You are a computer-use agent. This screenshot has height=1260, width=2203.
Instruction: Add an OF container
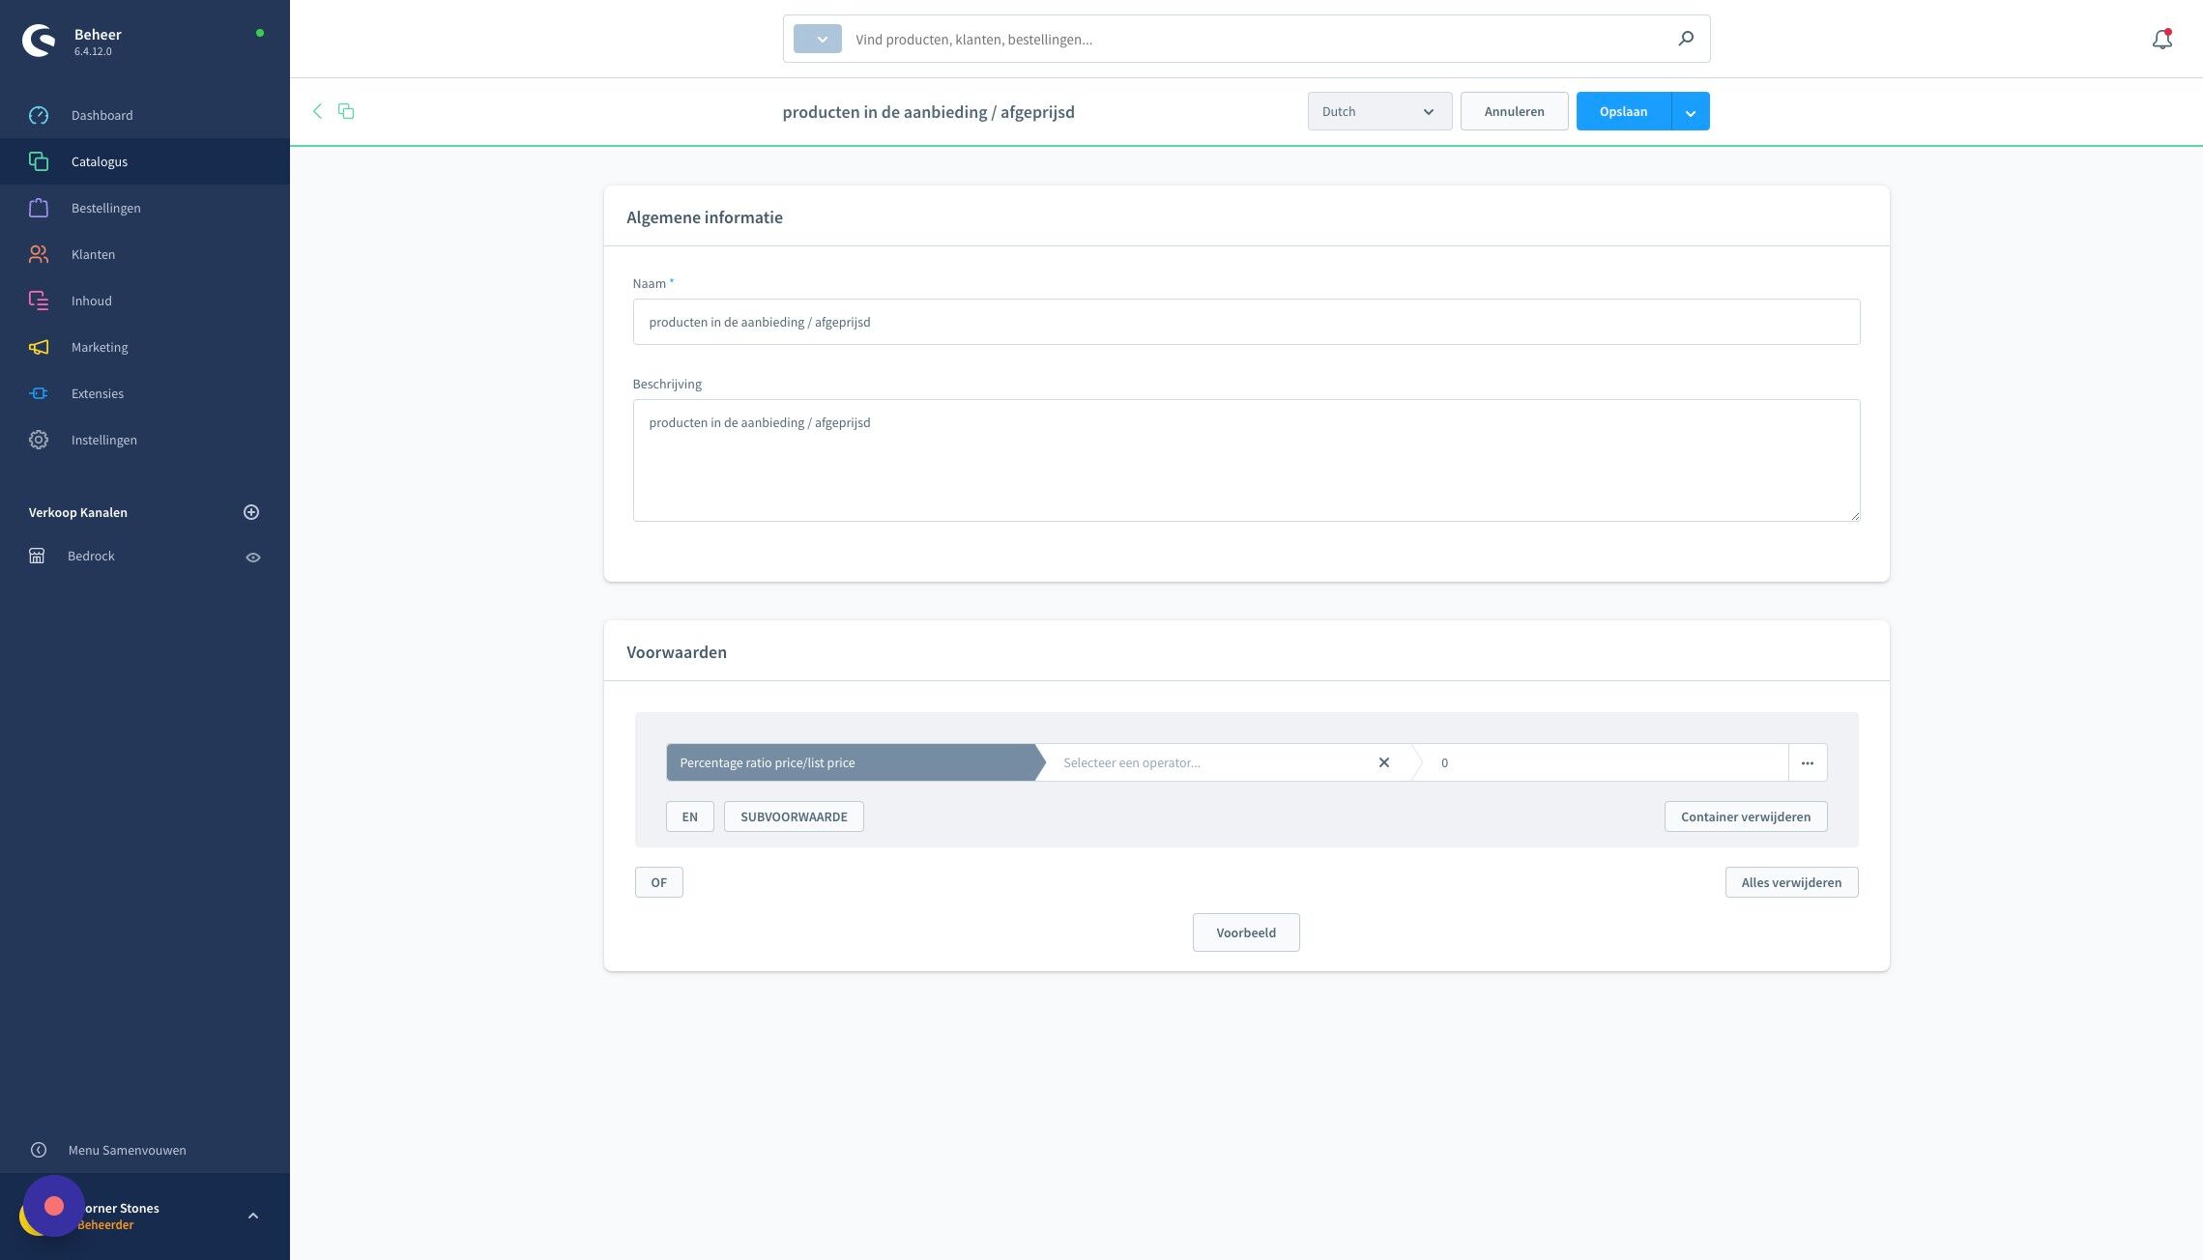pyautogui.click(x=658, y=882)
